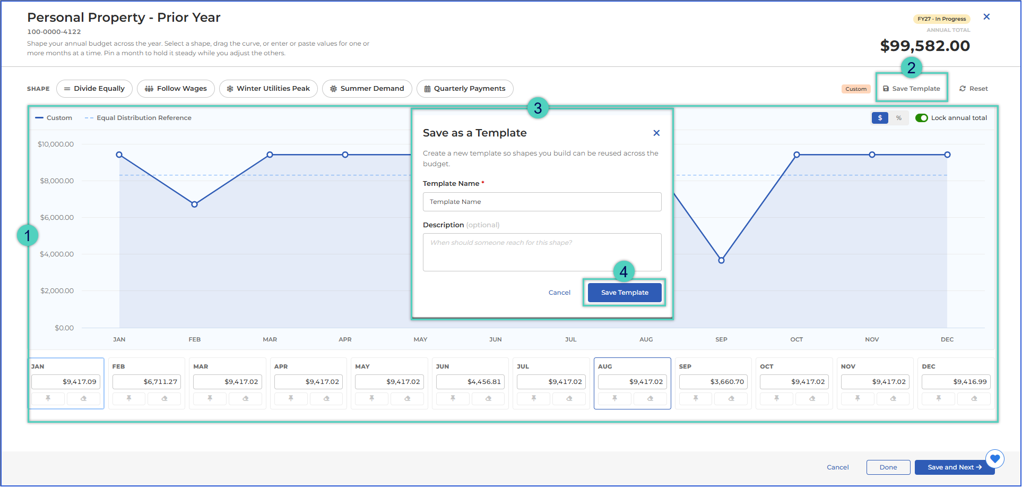Switch chart display to percent mode
The height and width of the screenshot is (487, 1022).
coord(899,118)
